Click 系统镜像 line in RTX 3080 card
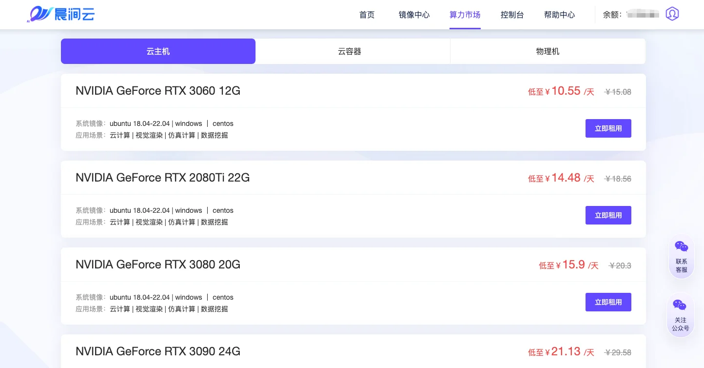Screen dimensions: 704x368 [155, 297]
